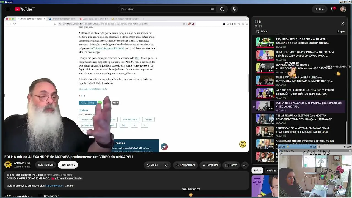Play queue thumbnail with 16:09 duration

click(265, 106)
